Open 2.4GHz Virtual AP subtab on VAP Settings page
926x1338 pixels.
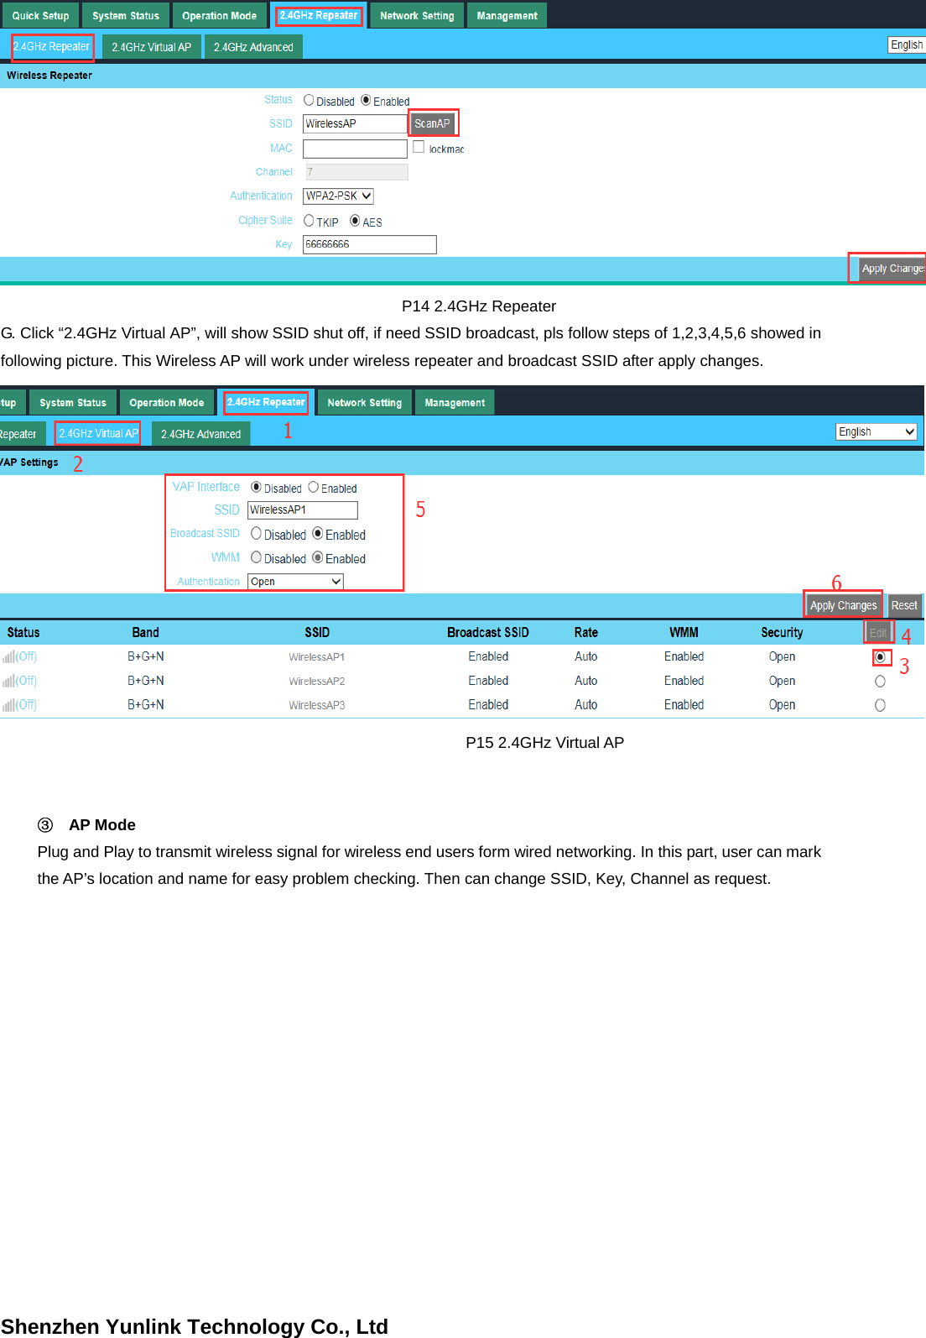coord(98,433)
